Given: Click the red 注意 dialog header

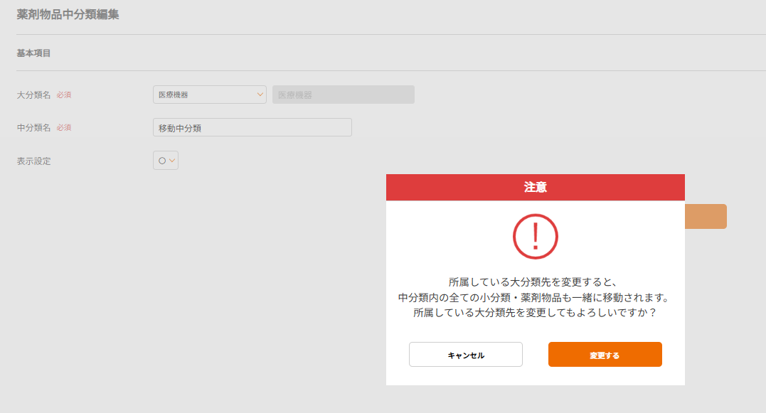Looking at the screenshot, I should pyautogui.click(x=535, y=188).
